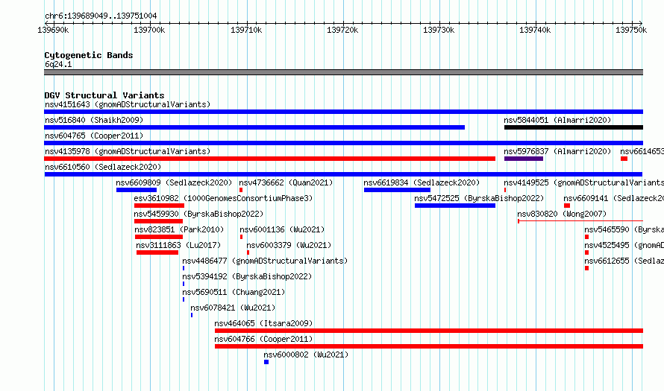Open nsv6078421 (Wu2021) label
664x391 pixels.
233,308
